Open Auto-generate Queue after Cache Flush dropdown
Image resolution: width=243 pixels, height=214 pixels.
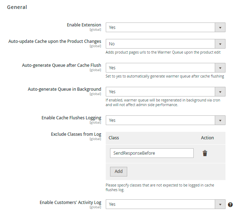[x=165, y=68]
